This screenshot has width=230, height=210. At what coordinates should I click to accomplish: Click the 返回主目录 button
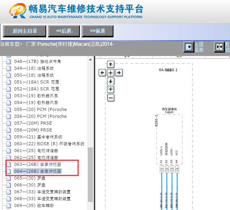click(x=24, y=31)
